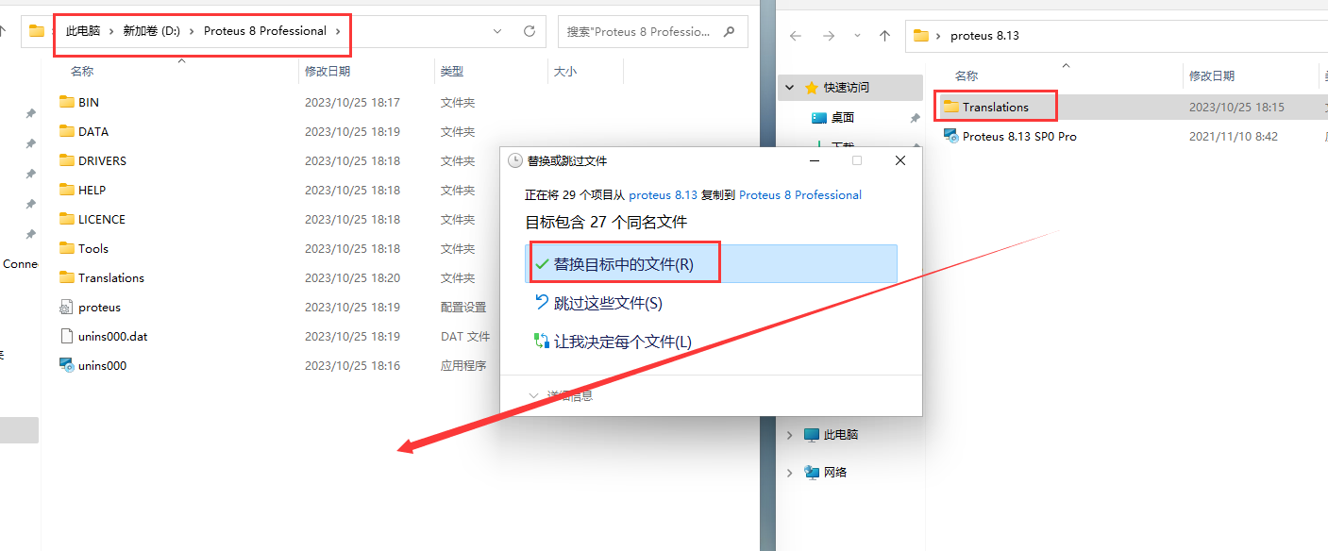
Task: Click the refresh icon in left window address bar
Action: (530, 31)
